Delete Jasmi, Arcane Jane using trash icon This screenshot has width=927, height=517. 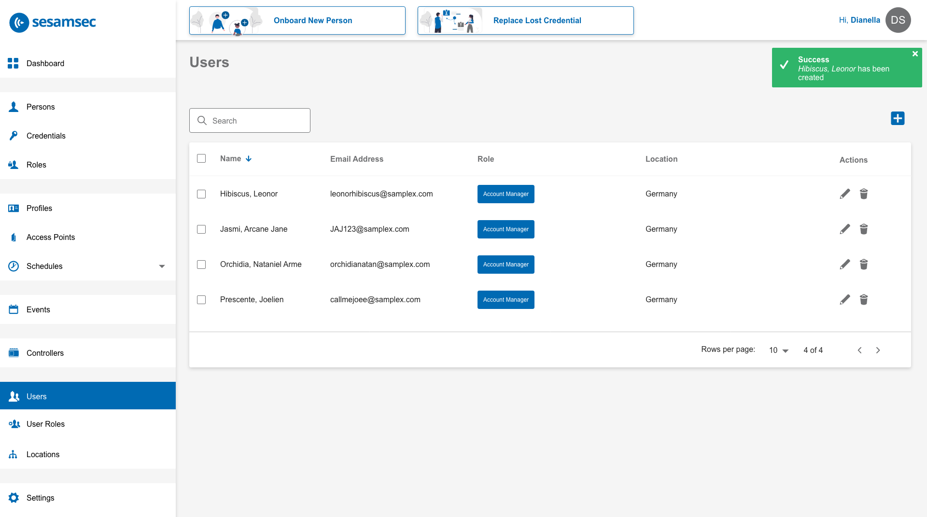864,229
